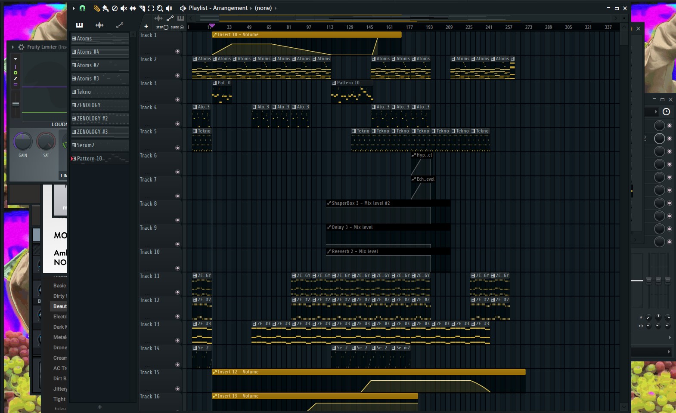Screen dimensions: 676x413
Task: Toggle mute on Track 11
Action: tap(177, 293)
